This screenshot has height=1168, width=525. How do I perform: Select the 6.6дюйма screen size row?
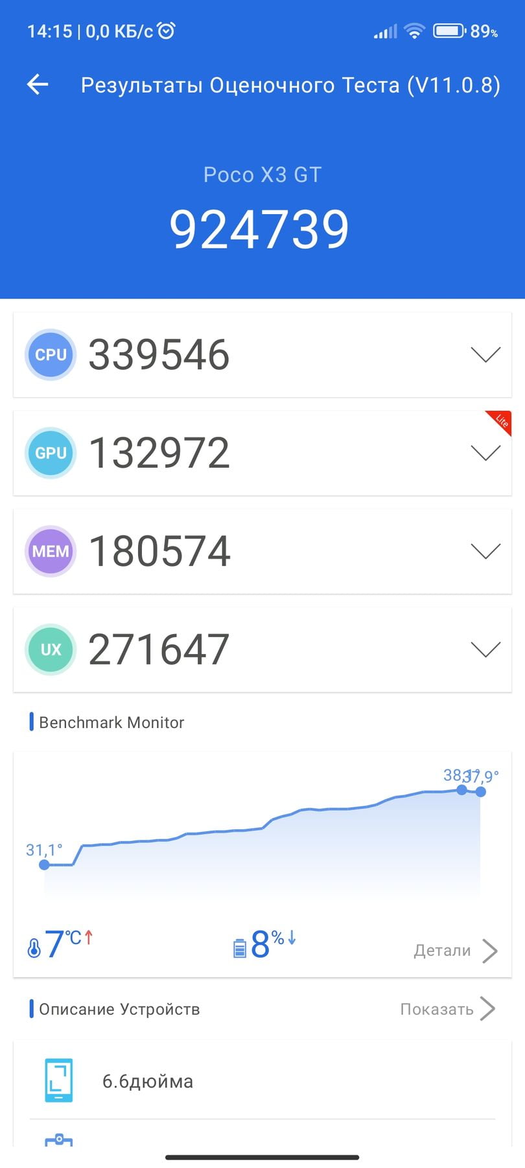(262, 1080)
